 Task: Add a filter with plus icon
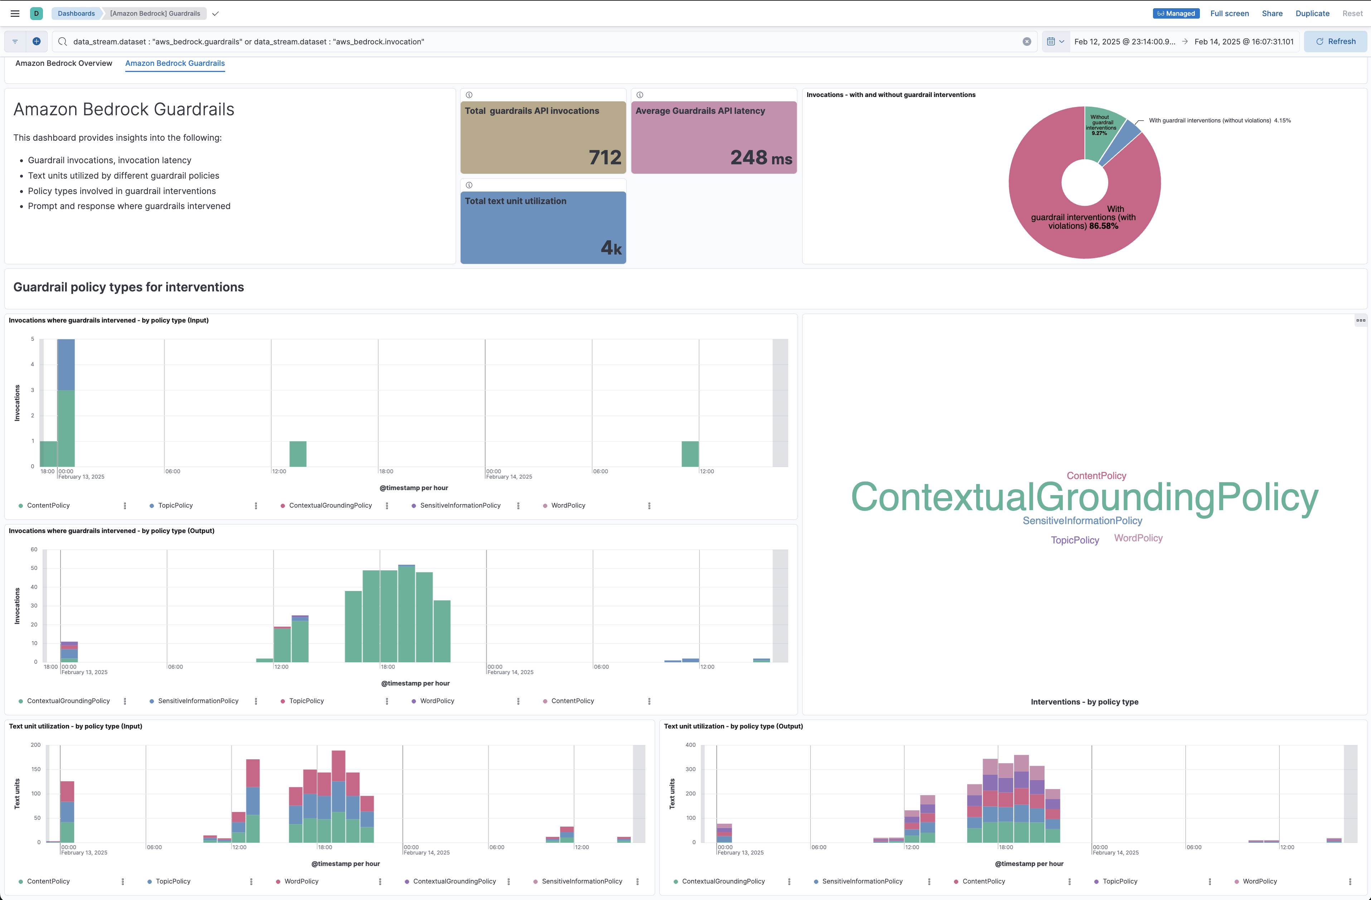pyautogui.click(x=36, y=42)
